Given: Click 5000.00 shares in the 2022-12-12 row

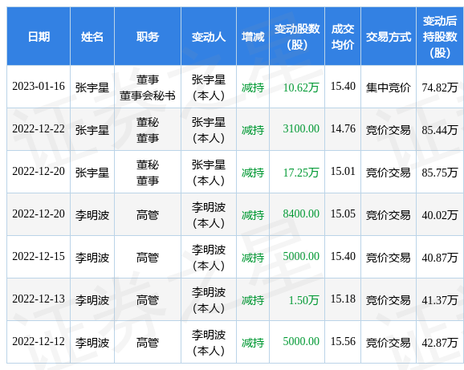Looking at the screenshot, I should pos(301,342).
